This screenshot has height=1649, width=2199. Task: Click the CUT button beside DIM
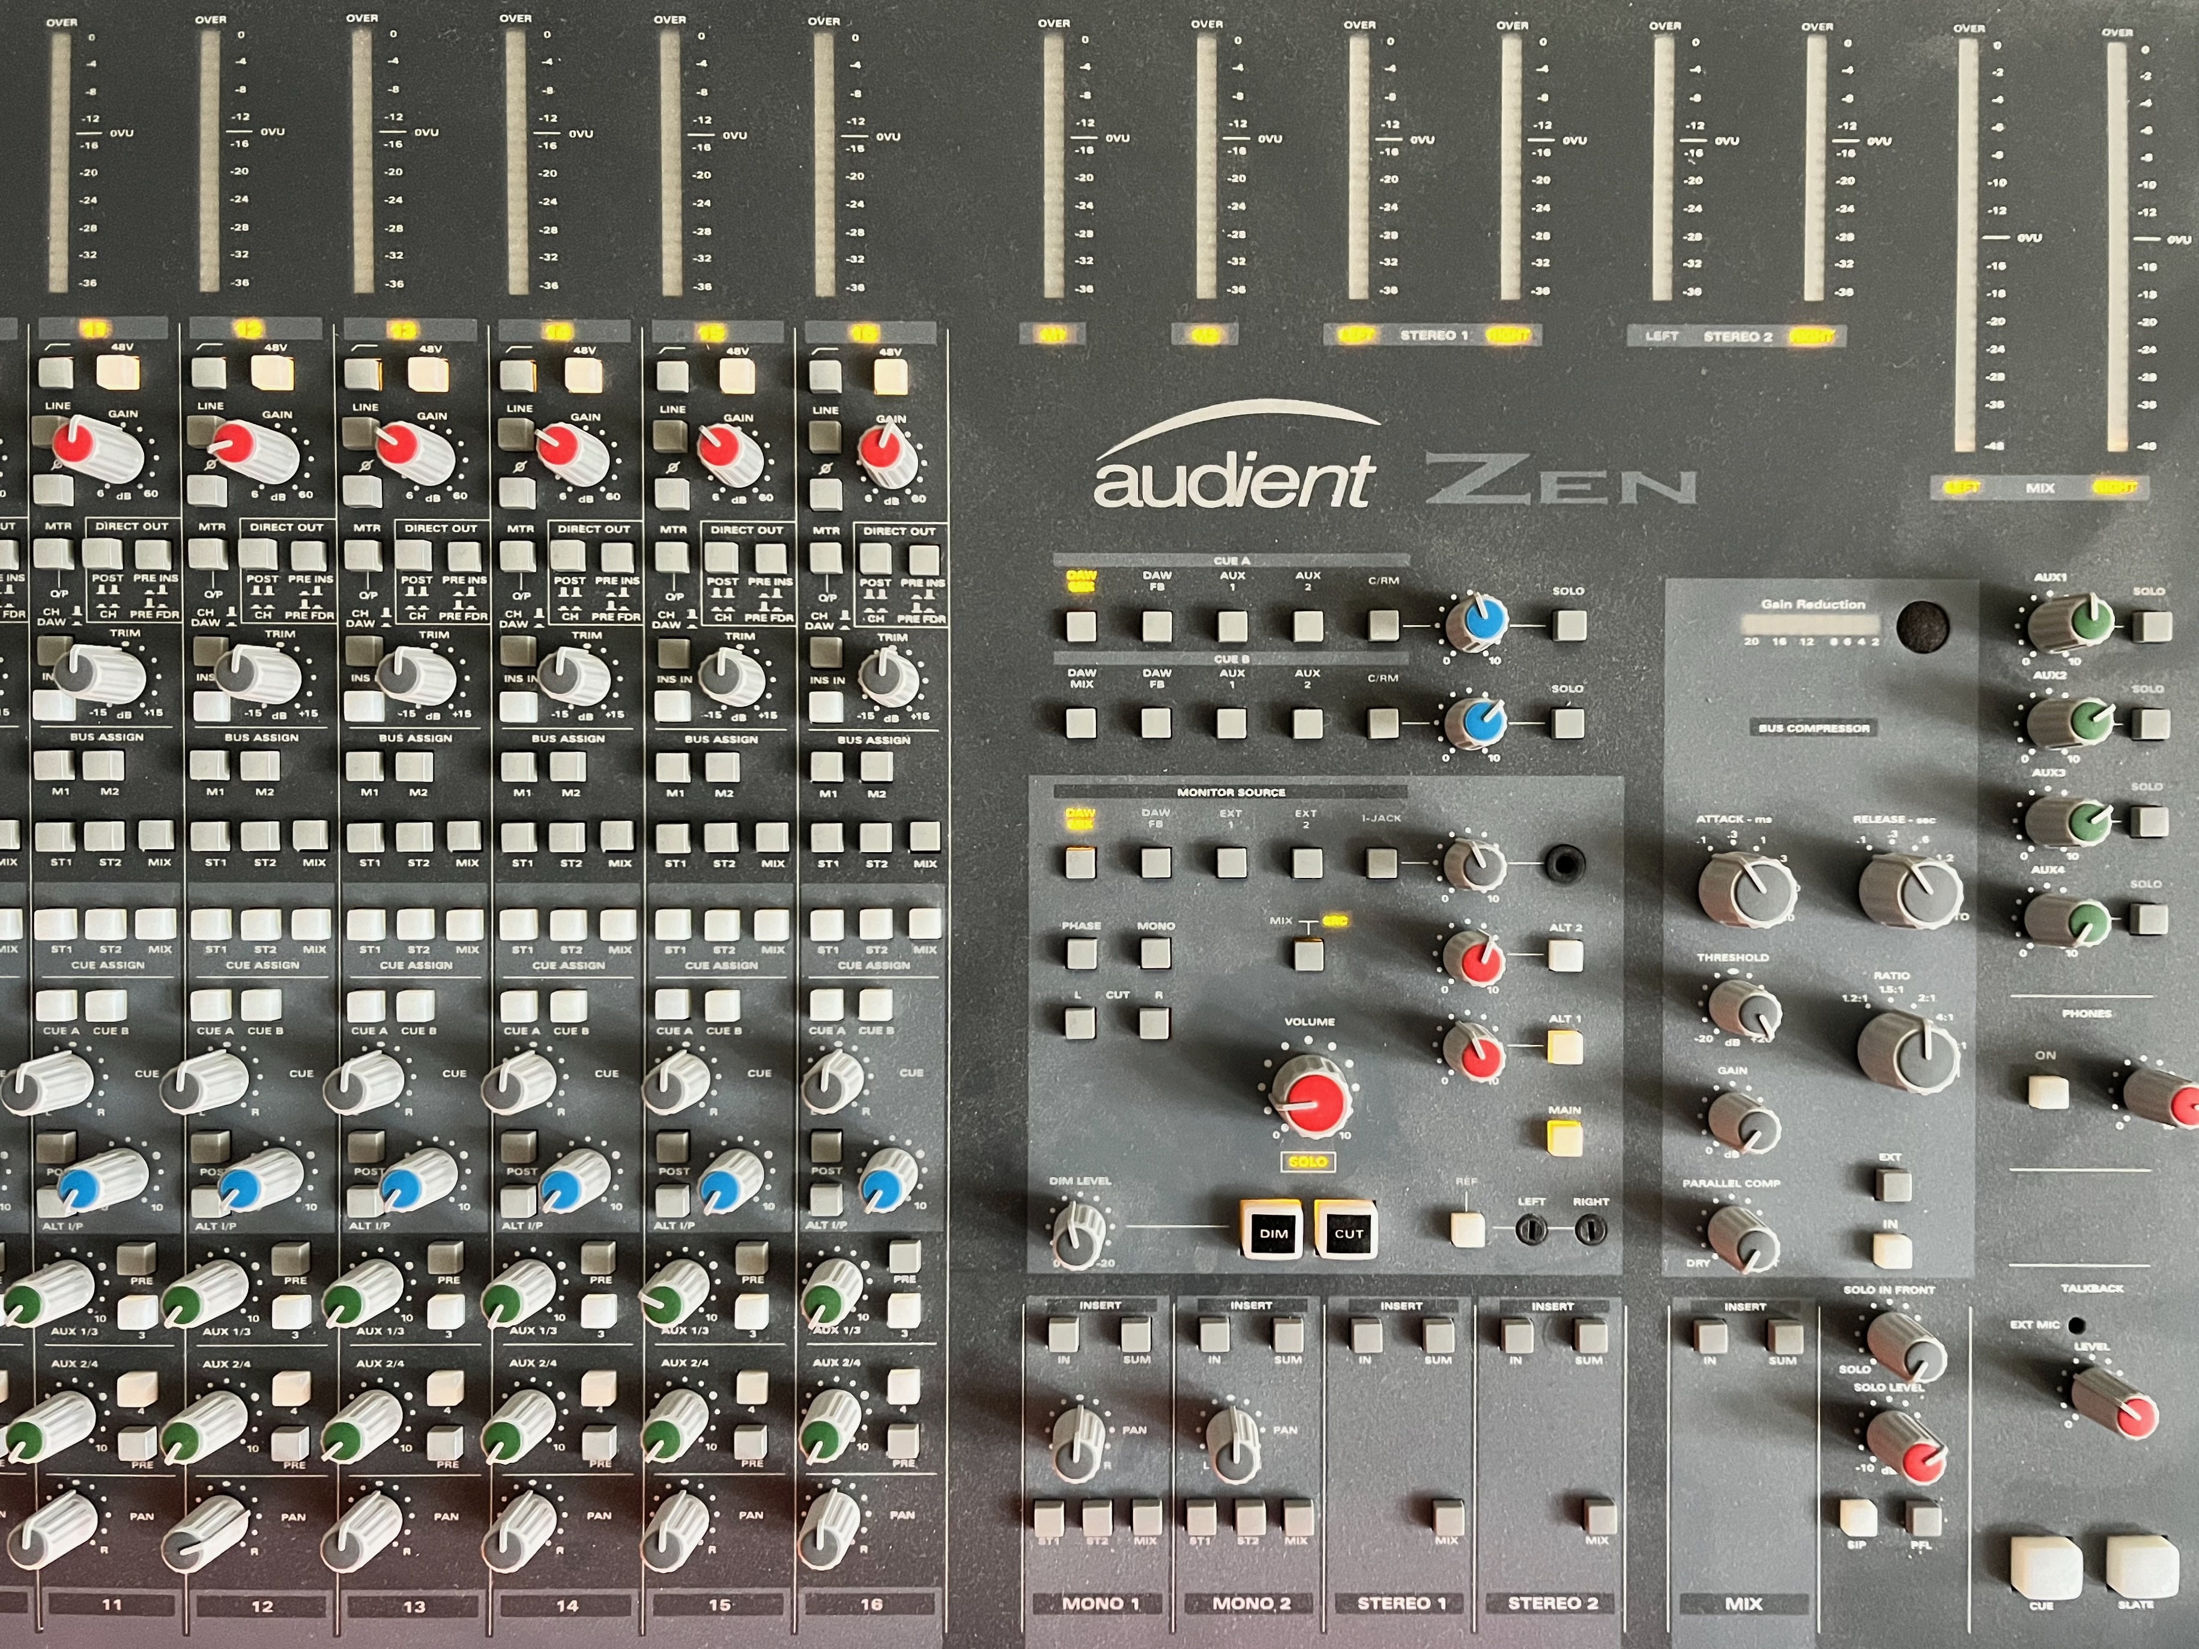[1347, 1230]
